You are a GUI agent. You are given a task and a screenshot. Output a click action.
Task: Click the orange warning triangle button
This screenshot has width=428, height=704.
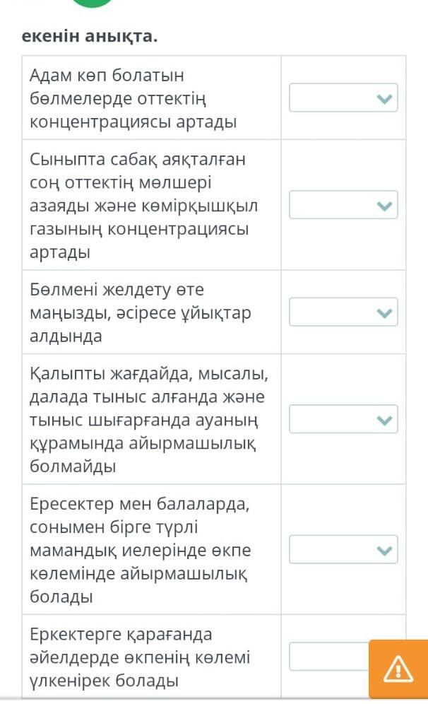coord(398,668)
